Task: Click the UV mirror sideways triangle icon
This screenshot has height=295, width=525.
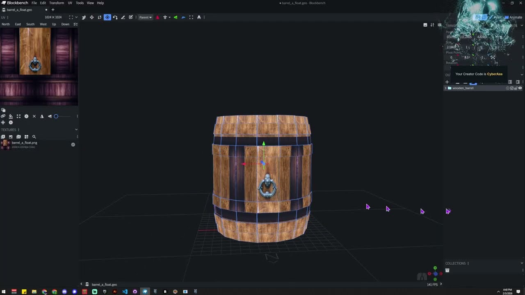Action: click(50, 116)
